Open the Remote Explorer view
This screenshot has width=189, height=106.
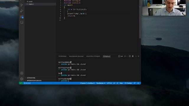click(22, 22)
